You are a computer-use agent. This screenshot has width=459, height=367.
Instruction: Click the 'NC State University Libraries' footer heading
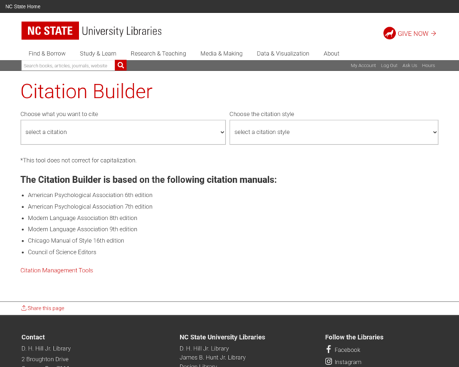tap(222, 337)
